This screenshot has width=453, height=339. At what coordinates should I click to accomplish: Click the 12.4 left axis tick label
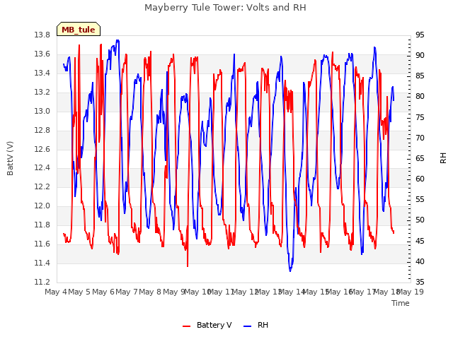(42, 167)
